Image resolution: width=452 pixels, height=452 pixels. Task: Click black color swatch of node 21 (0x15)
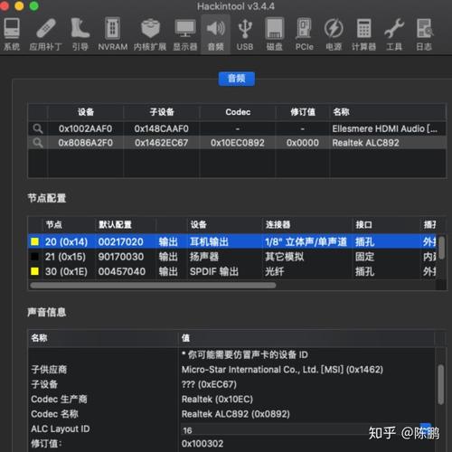[x=35, y=257]
